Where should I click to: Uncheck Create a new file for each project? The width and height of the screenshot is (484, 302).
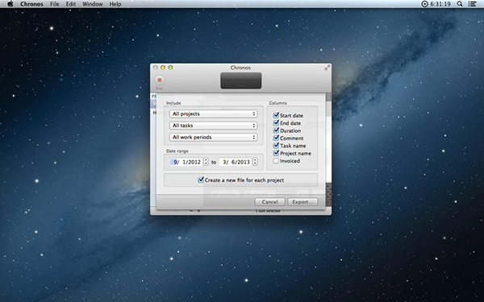(x=201, y=180)
